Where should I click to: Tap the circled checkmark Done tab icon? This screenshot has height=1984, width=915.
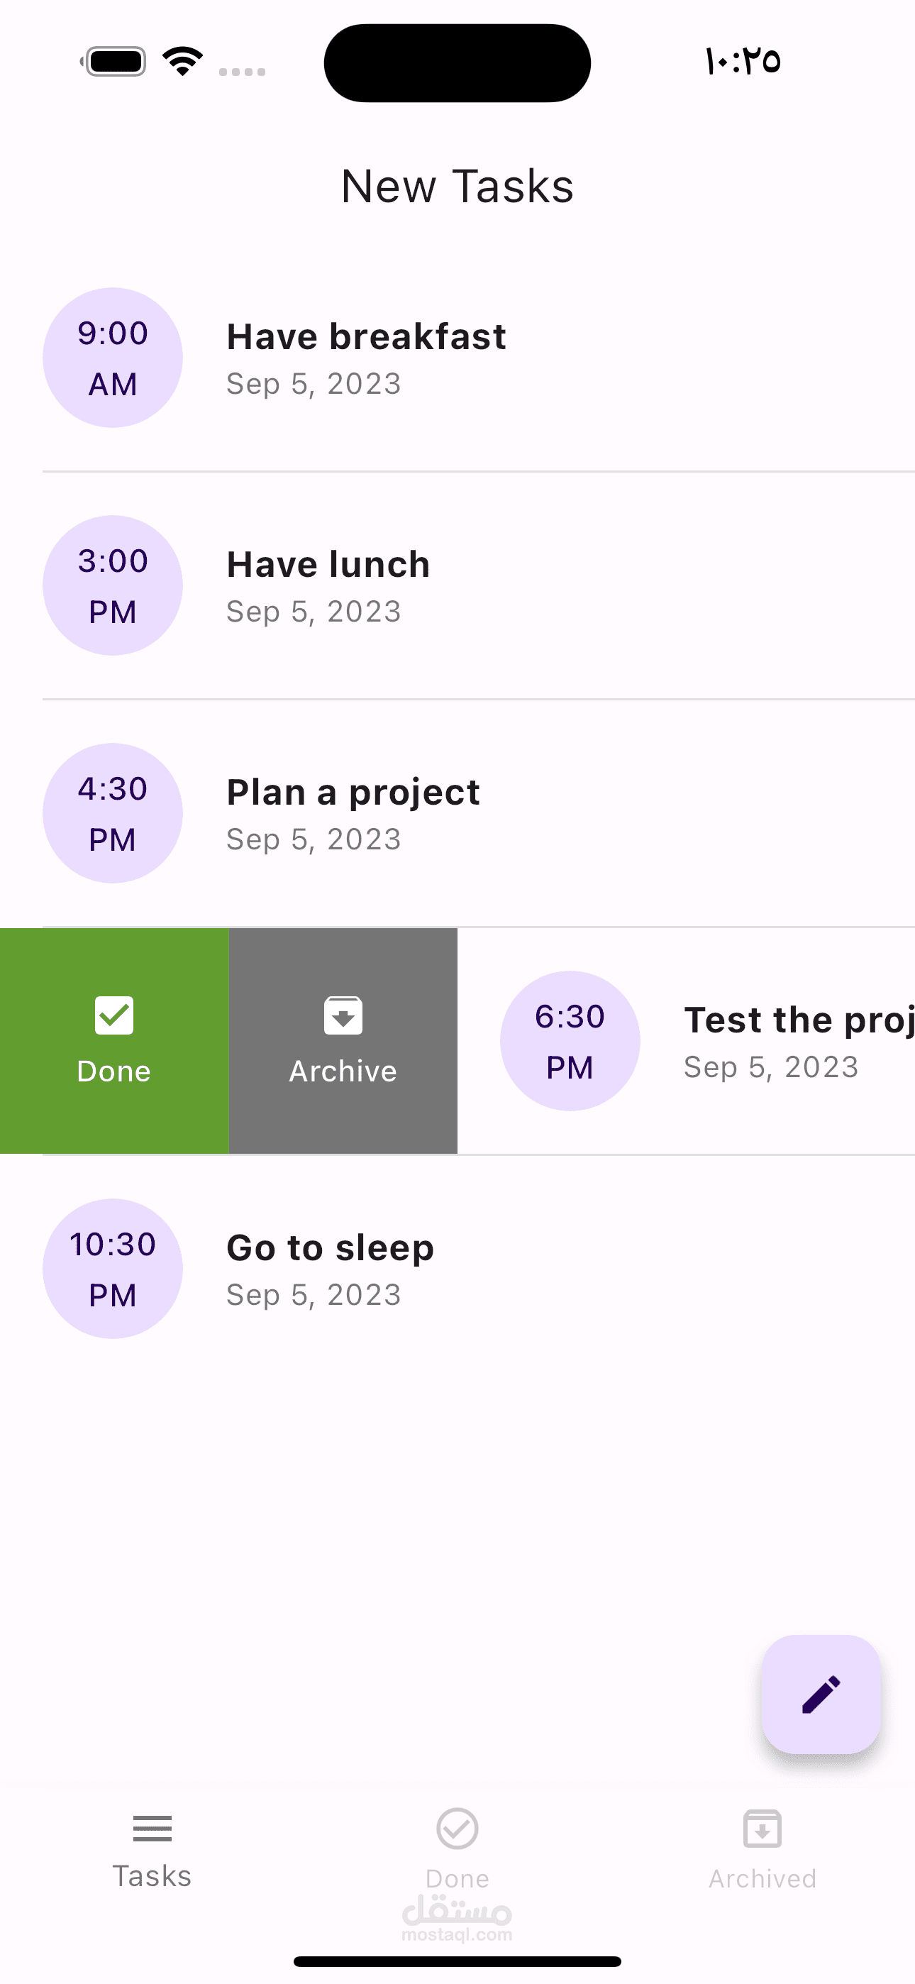point(457,1829)
